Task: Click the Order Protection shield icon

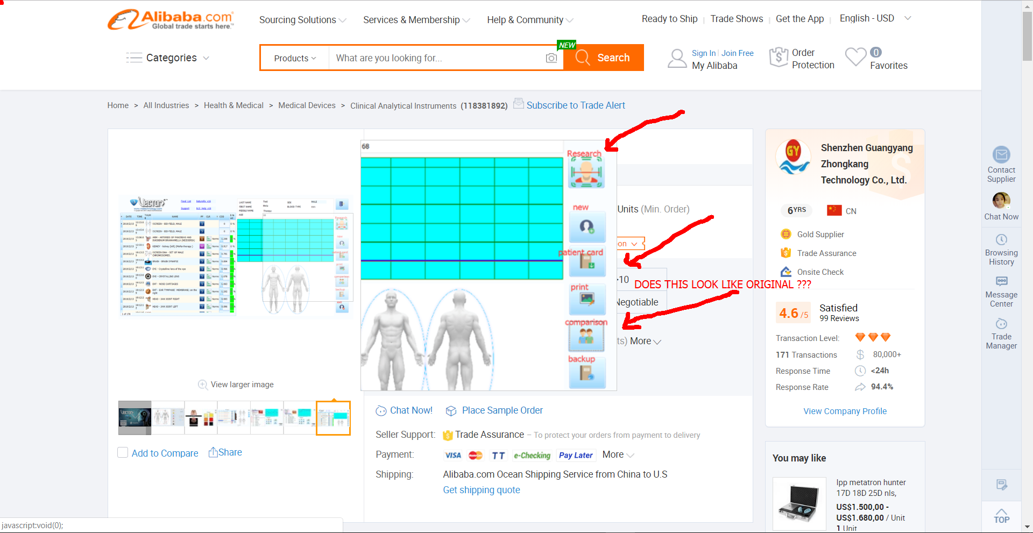Action: [x=779, y=57]
